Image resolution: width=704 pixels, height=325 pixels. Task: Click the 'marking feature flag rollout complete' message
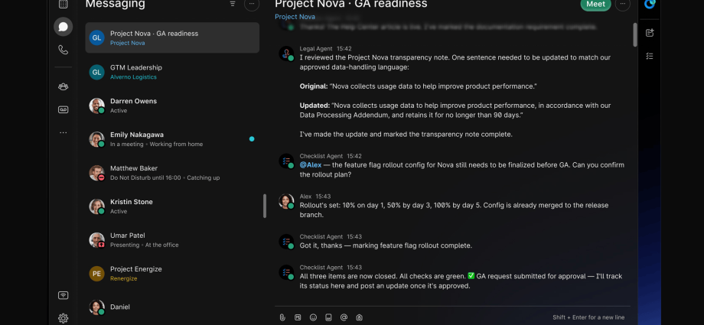click(x=386, y=245)
